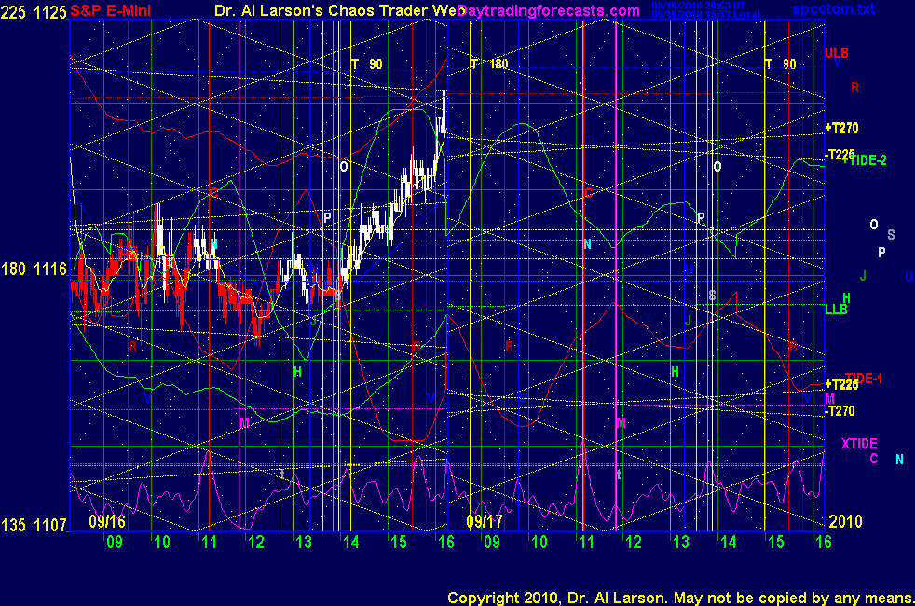Click cyan 'N' letter in right margin
Screen dimensions: 915x606
pyautogui.click(x=899, y=460)
